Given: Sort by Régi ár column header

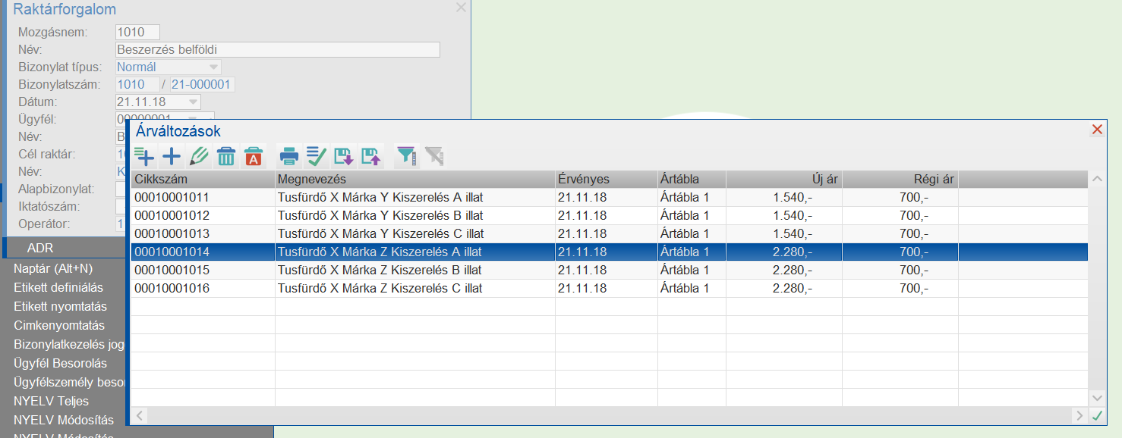Looking at the screenshot, I should pos(900,180).
